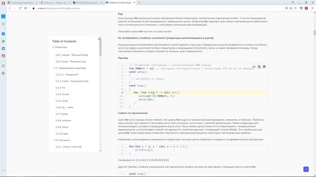This screenshot has height=177, width=316.
Task: Open Instagram in the Opera sidebar
Action: 3,56
